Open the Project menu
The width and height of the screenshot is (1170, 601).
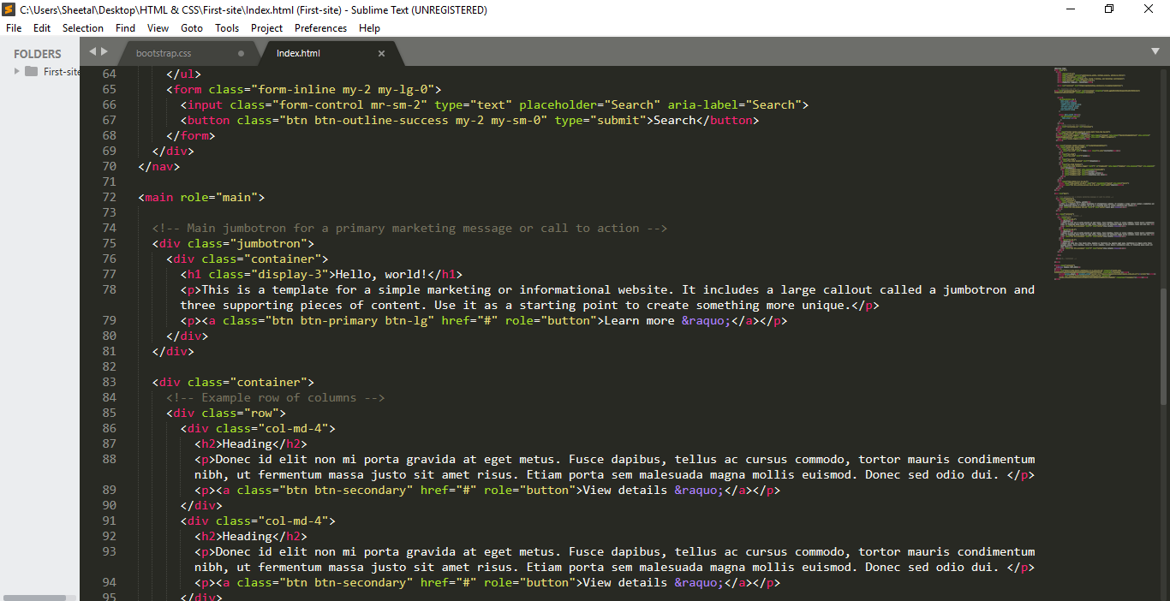tap(266, 28)
